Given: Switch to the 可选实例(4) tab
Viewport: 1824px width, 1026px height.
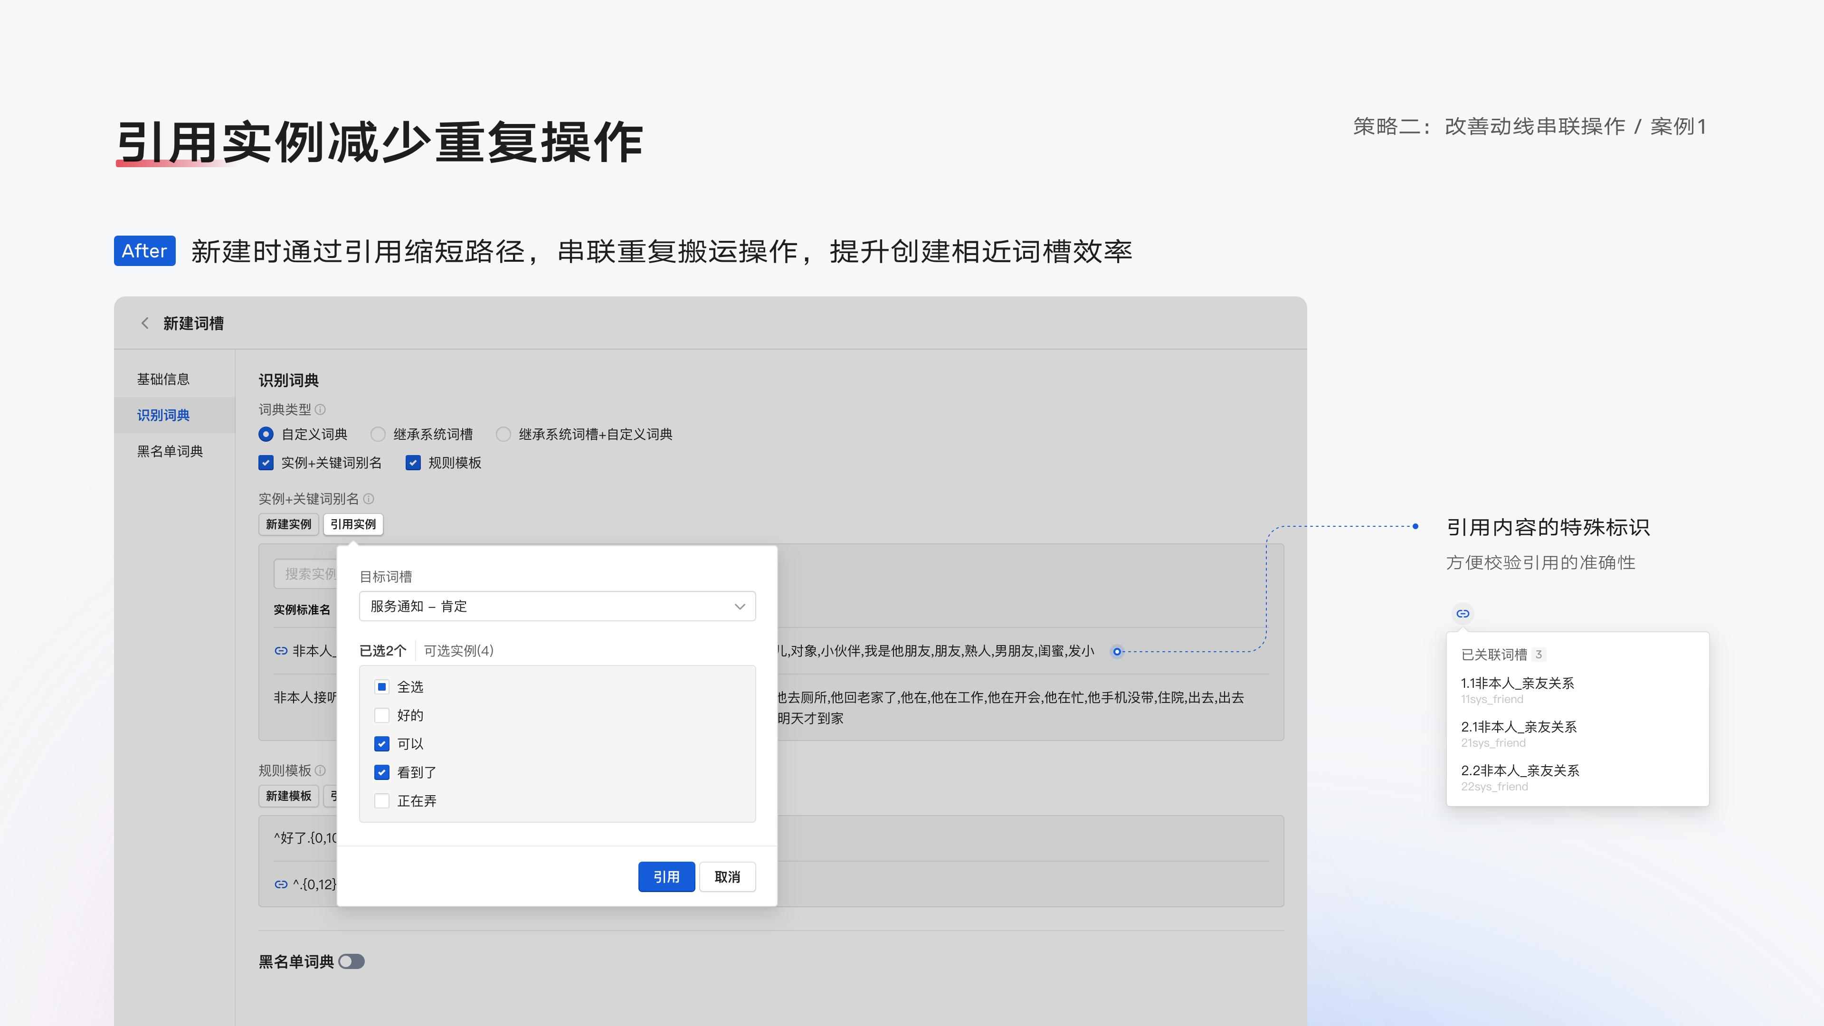Looking at the screenshot, I should [x=459, y=650].
